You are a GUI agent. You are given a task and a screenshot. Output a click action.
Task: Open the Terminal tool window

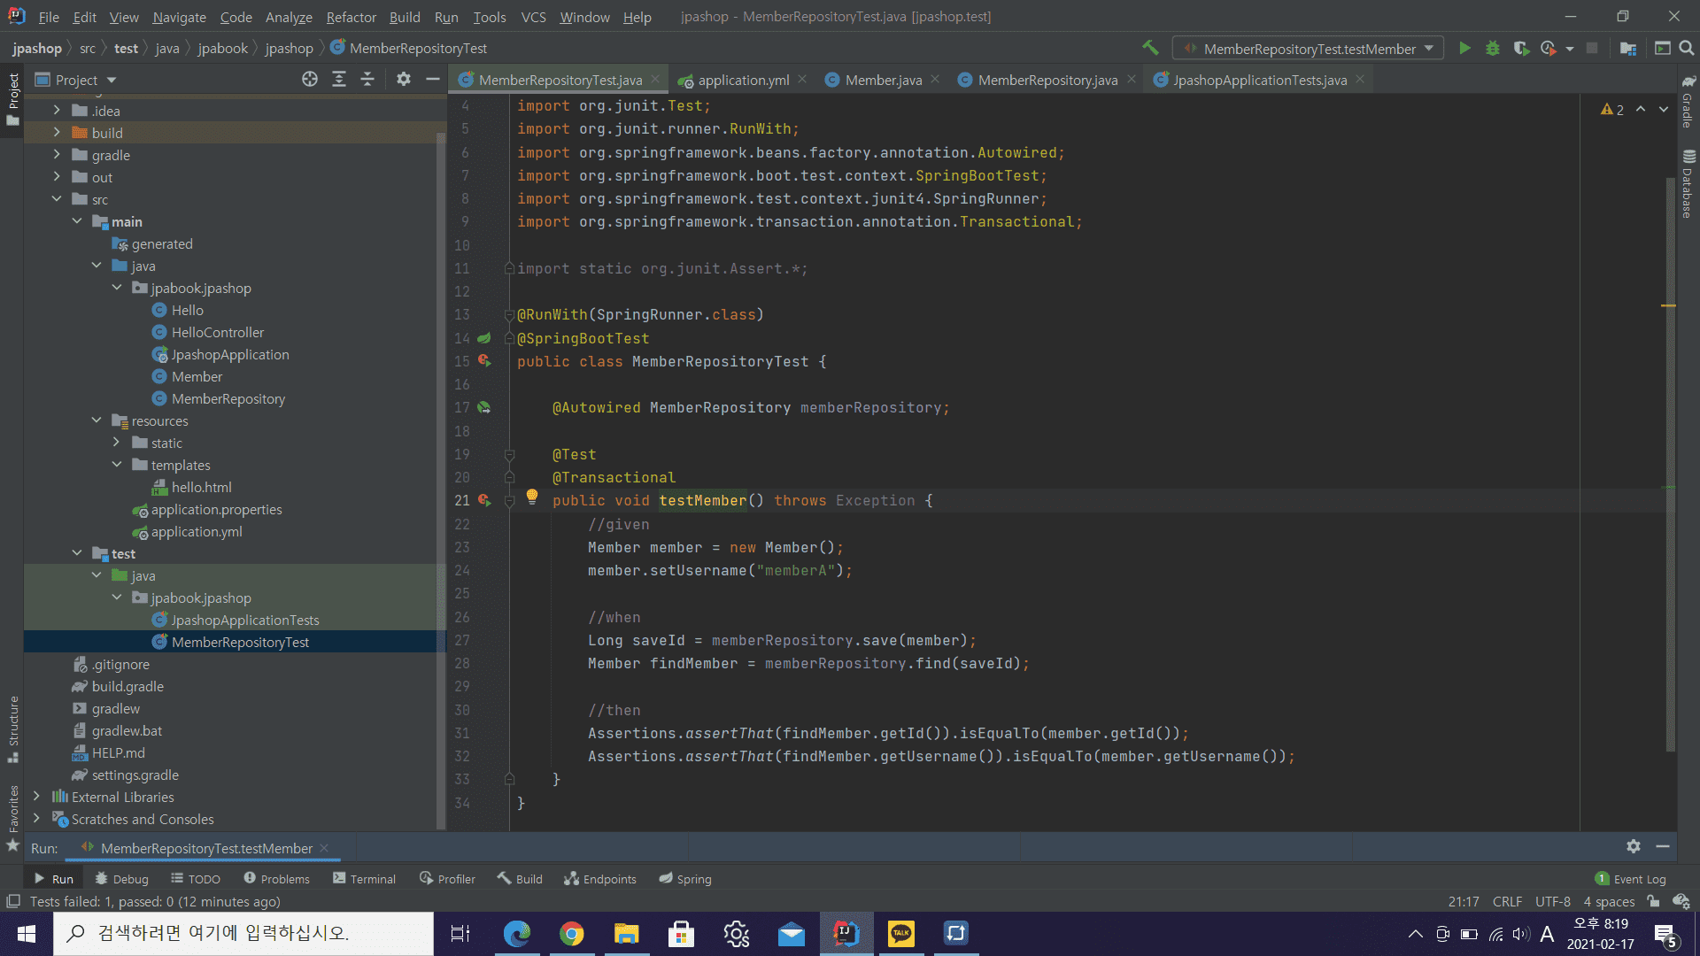tap(364, 879)
